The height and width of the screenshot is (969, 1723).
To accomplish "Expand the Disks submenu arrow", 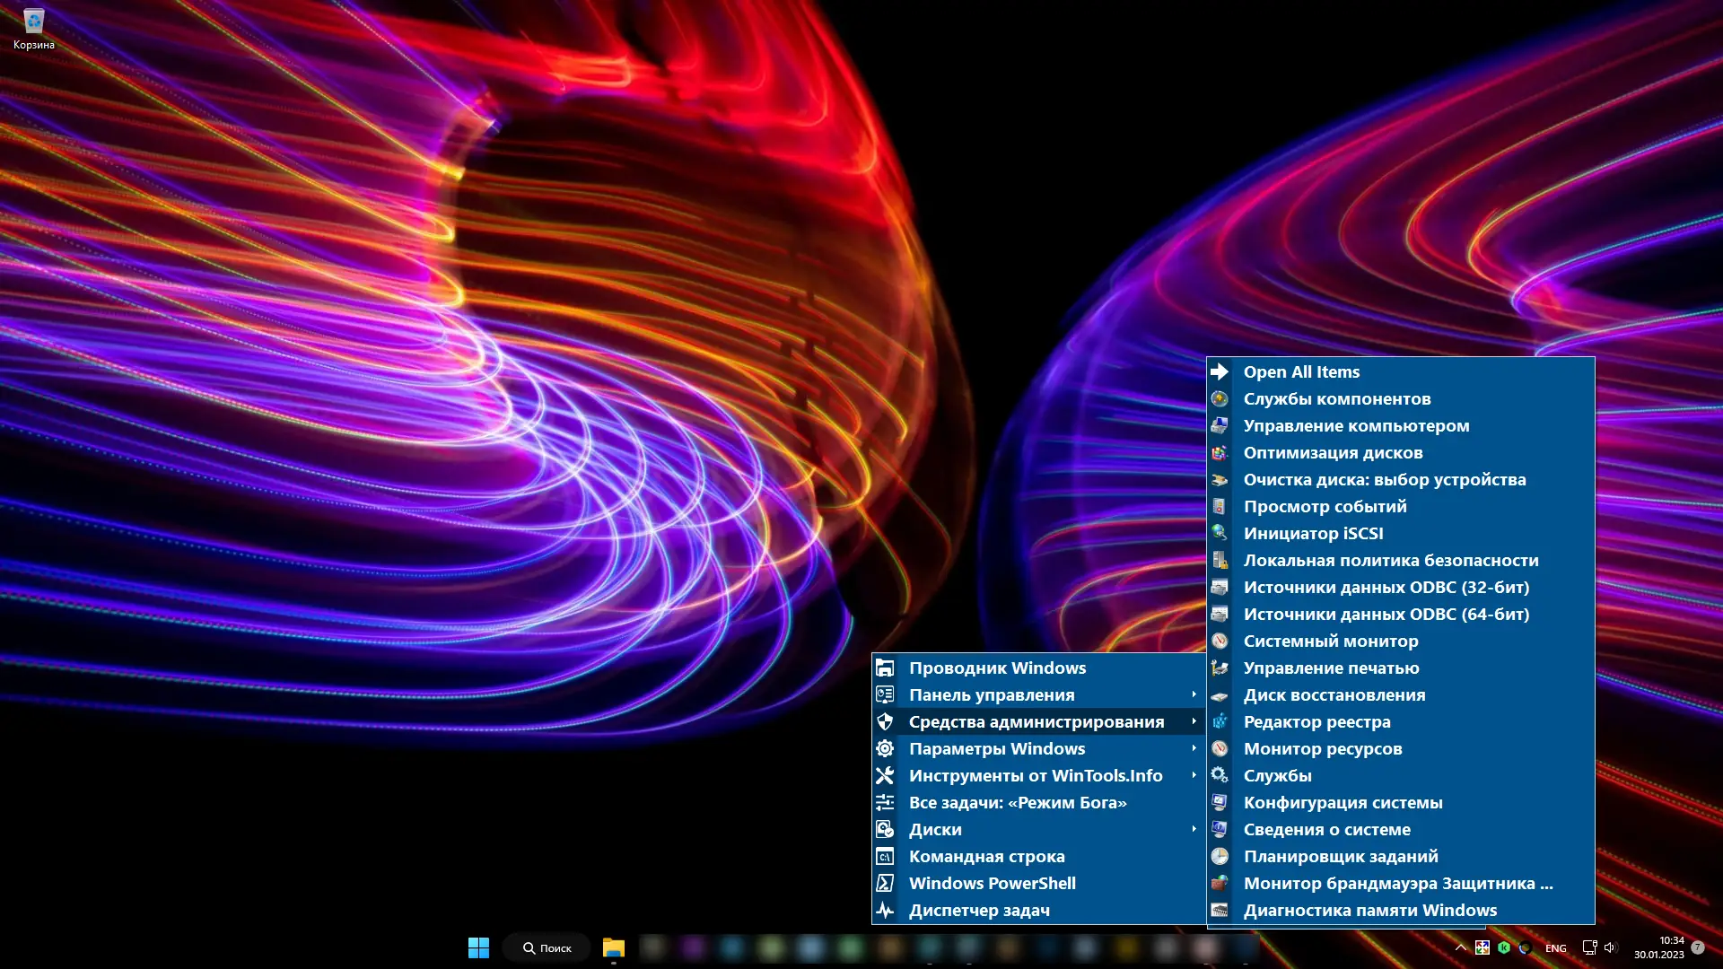I will pyautogui.click(x=1194, y=829).
